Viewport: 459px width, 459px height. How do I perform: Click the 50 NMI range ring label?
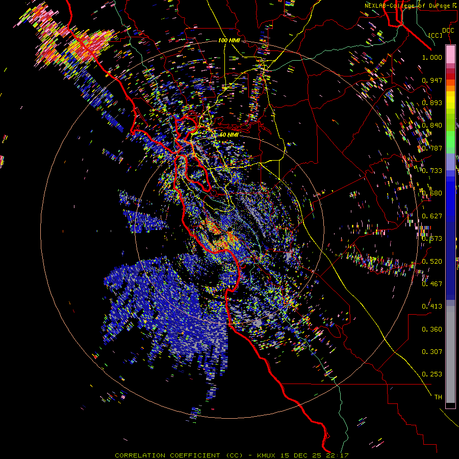point(229,135)
